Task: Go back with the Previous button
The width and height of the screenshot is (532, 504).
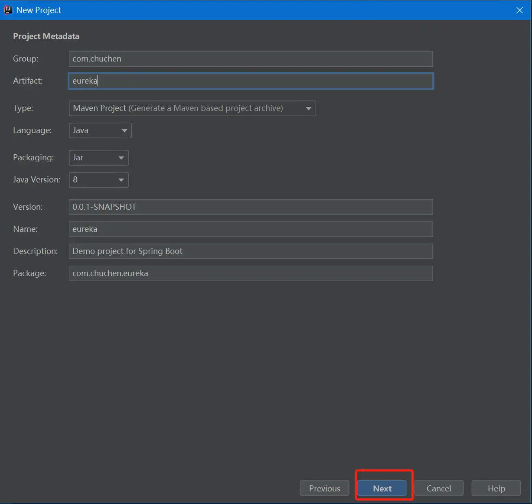Action: [324, 488]
